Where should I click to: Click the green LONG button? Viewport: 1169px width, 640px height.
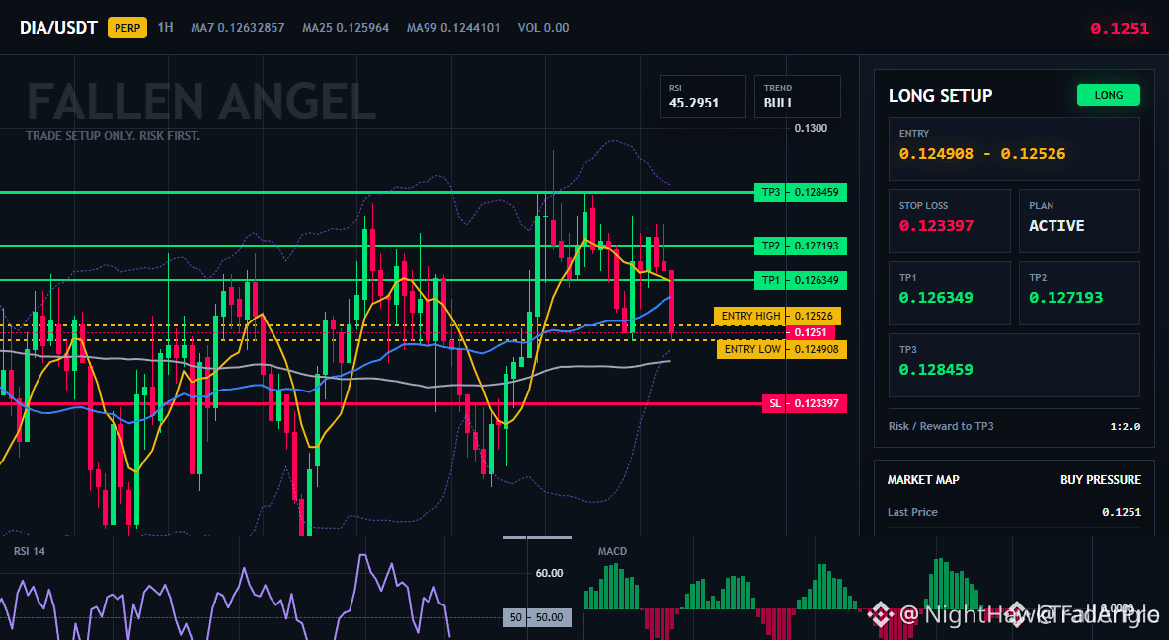(1109, 95)
